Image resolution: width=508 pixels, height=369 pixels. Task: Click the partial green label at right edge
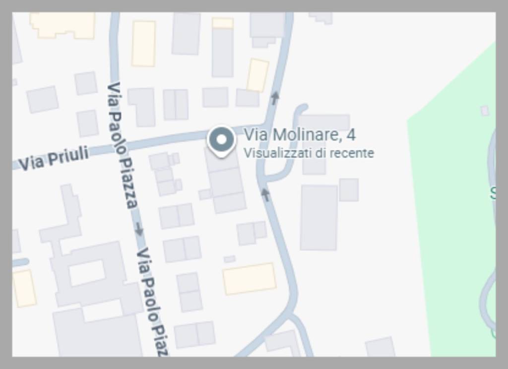(493, 192)
